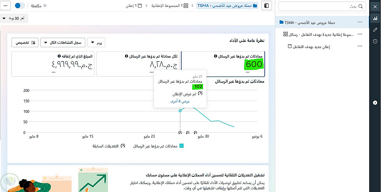Image resolution: width=381 pixels, height=192 pixels.
Task: Click info icon beside المبلغ الذي تم إنفاقه
Action: [x=59, y=56]
